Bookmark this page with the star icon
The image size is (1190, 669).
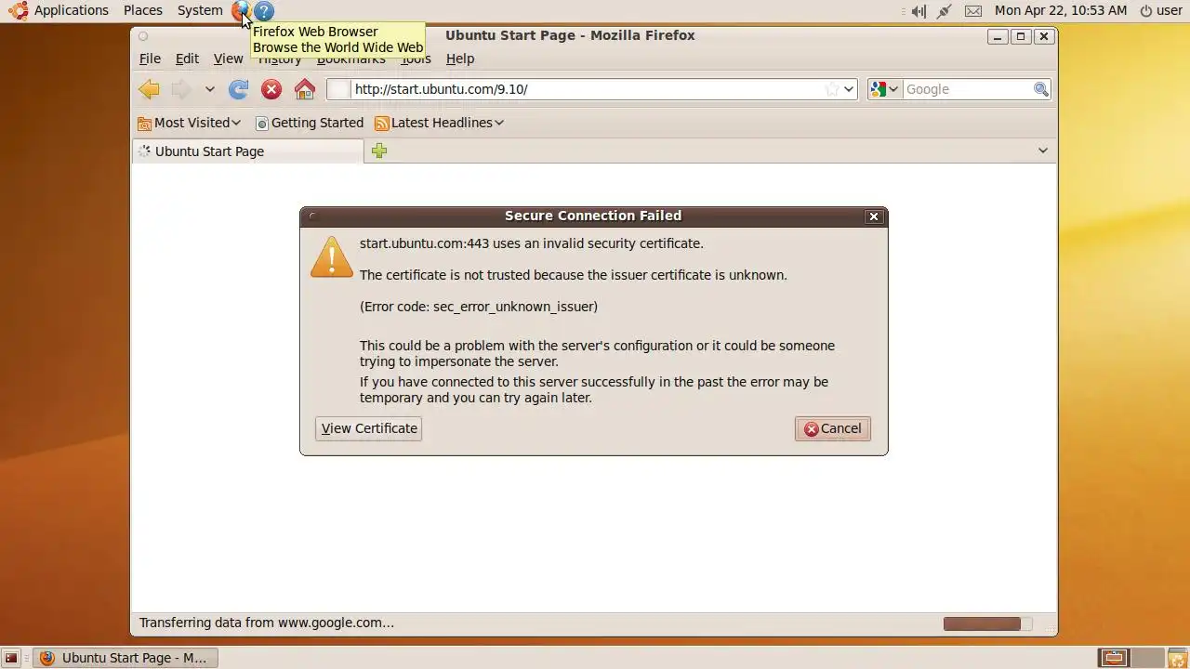coord(832,89)
